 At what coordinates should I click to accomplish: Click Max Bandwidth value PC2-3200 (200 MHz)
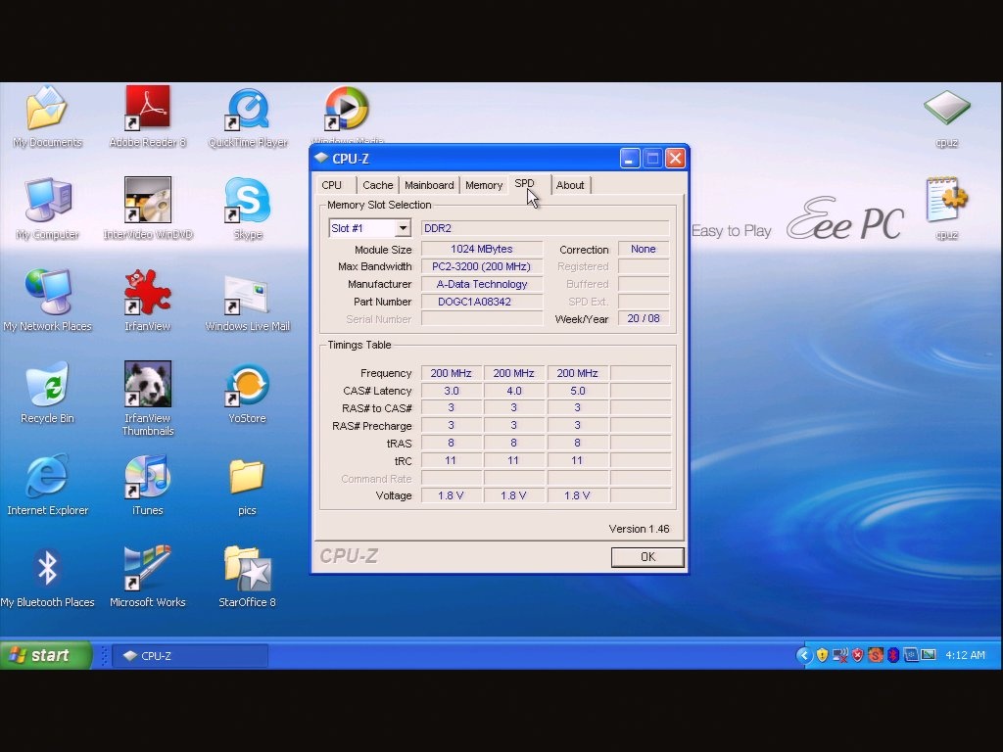click(x=482, y=266)
